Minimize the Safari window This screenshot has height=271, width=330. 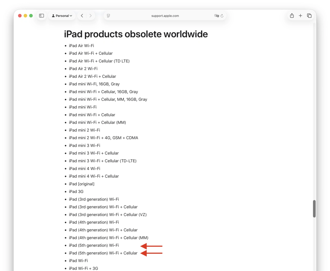(25, 16)
